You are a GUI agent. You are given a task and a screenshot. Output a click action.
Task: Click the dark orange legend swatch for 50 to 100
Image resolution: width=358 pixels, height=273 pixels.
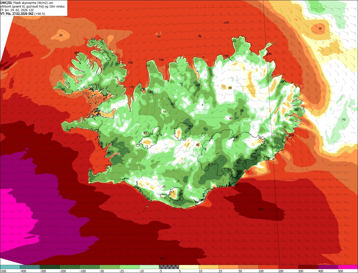248,267
